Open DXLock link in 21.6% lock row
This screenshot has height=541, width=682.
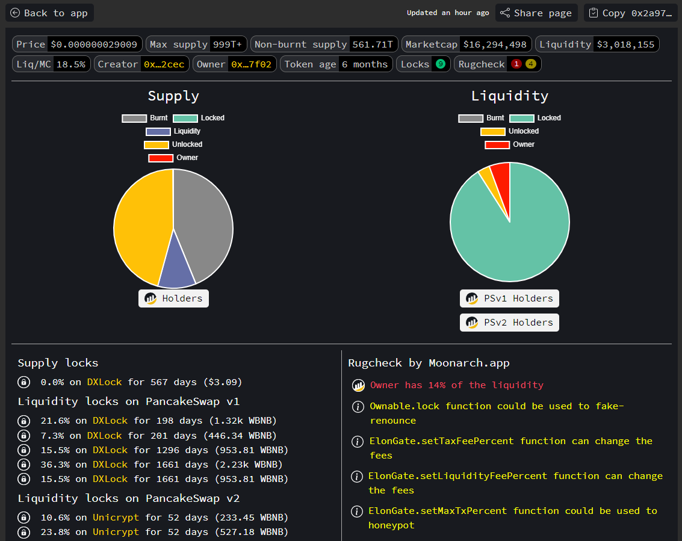tap(110, 421)
